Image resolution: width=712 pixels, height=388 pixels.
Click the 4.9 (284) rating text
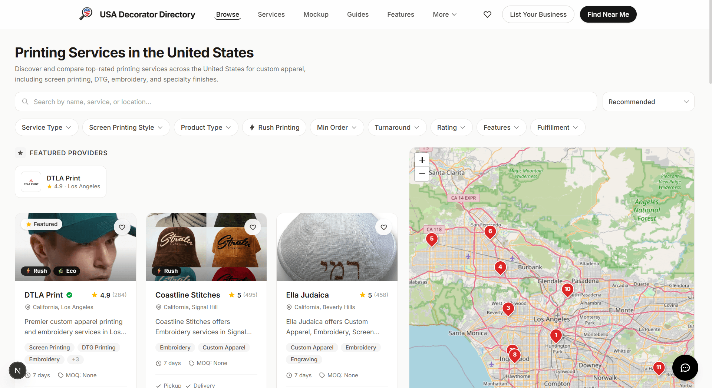[x=109, y=295]
